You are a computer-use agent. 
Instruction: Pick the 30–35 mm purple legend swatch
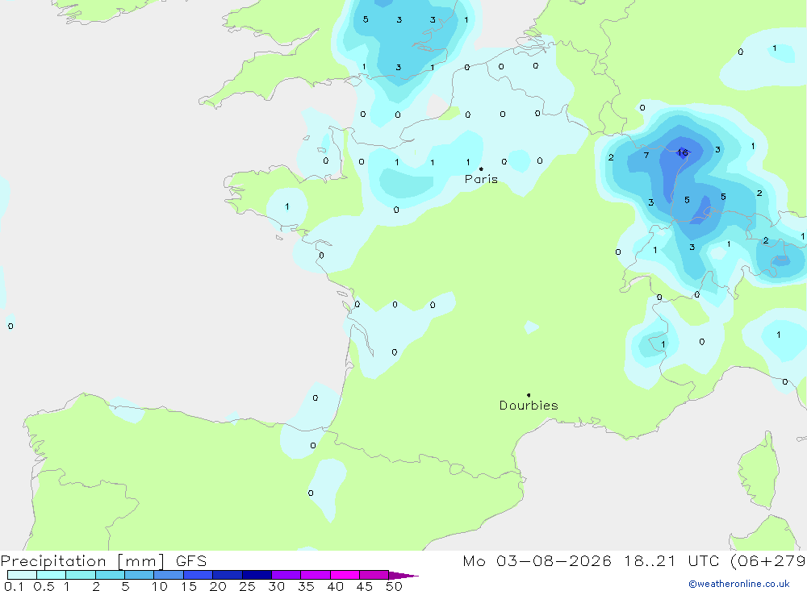286,575
